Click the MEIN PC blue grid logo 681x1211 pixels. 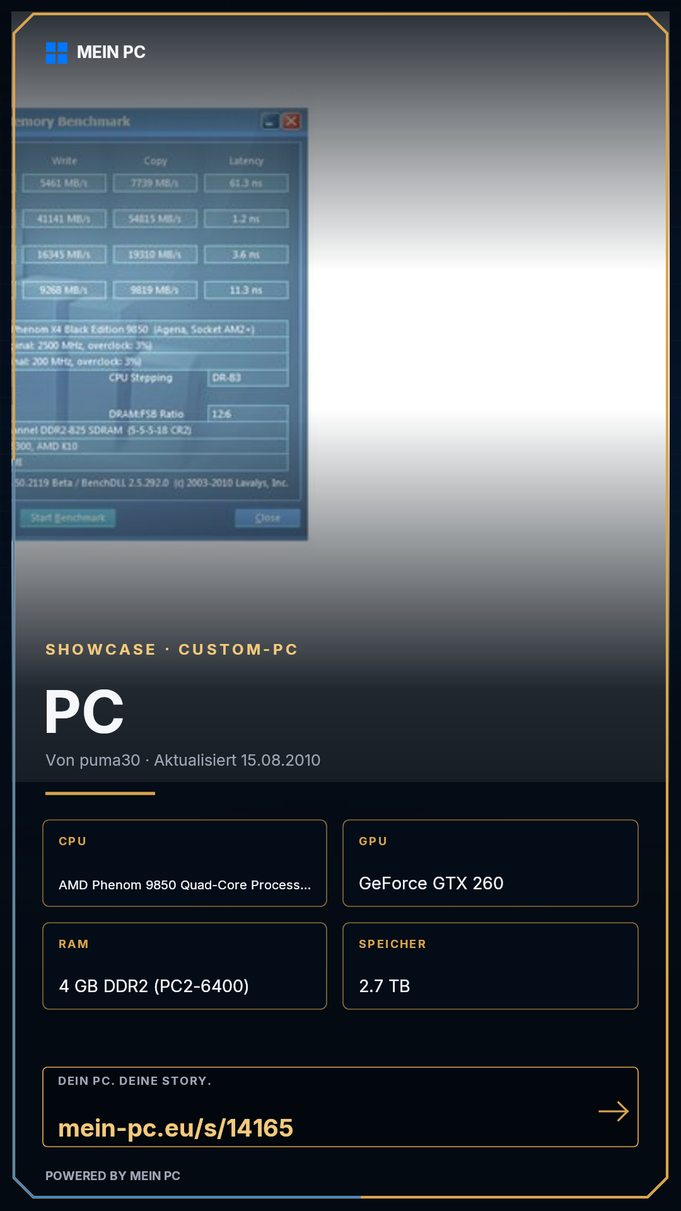tap(57, 53)
